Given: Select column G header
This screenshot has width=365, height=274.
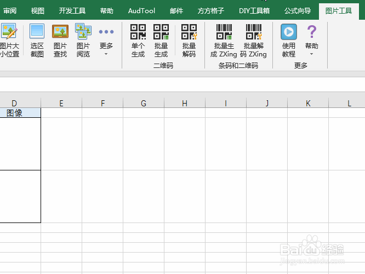Looking at the screenshot, I should click(x=144, y=103).
